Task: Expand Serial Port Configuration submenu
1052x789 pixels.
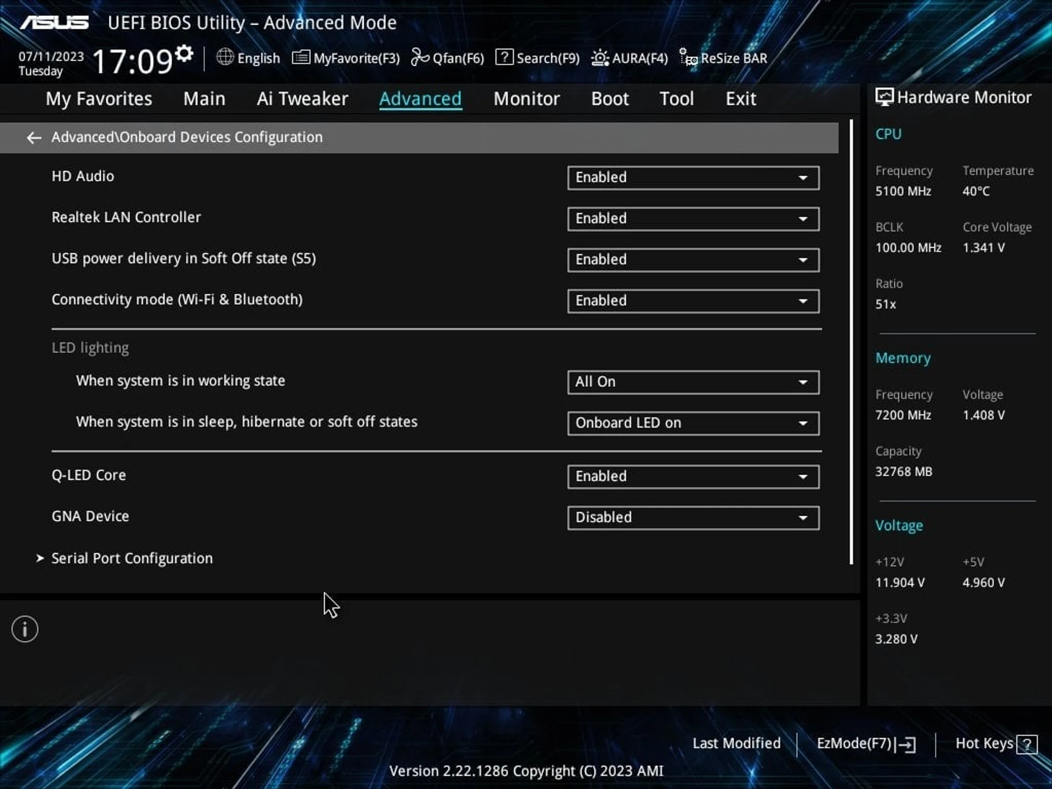Action: 131,558
